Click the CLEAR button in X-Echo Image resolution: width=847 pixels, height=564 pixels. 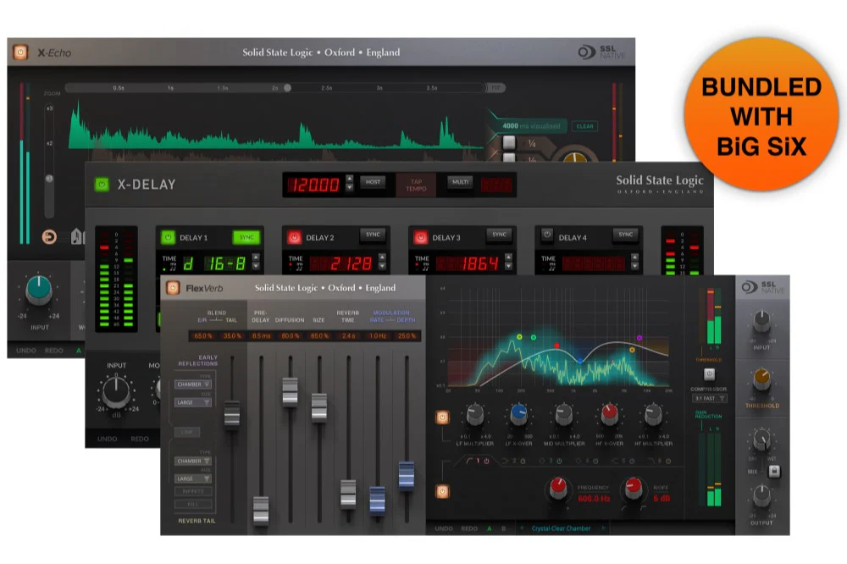click(x=584, y=126)
